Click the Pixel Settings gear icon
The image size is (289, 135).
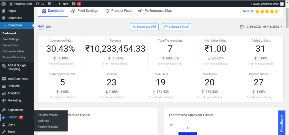[73, 11]
